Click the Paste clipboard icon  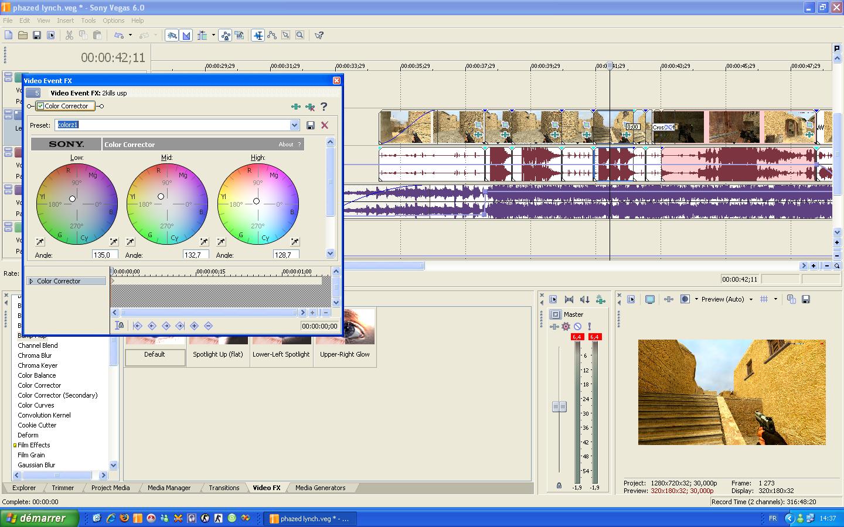(x=97, y=35)
